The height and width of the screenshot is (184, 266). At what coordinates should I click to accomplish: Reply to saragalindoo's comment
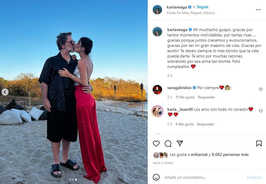coord(206,97)
